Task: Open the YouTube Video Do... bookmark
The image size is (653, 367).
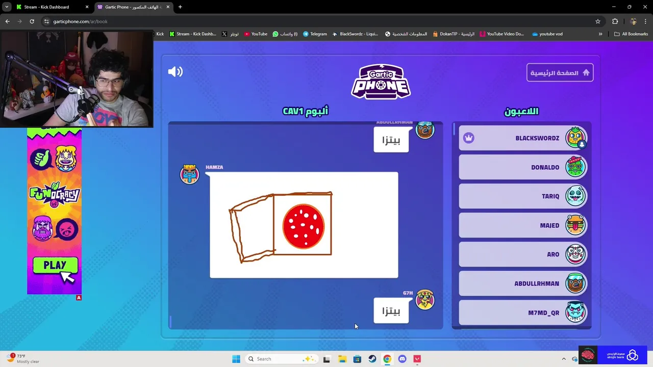Action: click(502, 34)
